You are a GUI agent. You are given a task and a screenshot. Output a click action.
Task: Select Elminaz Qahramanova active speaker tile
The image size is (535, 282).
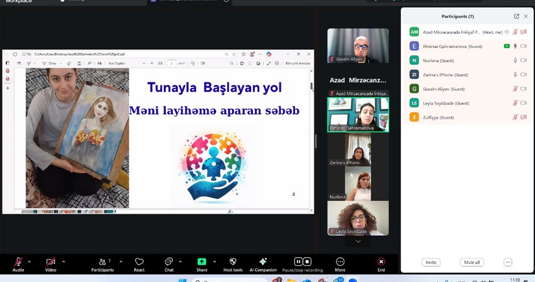358,115
